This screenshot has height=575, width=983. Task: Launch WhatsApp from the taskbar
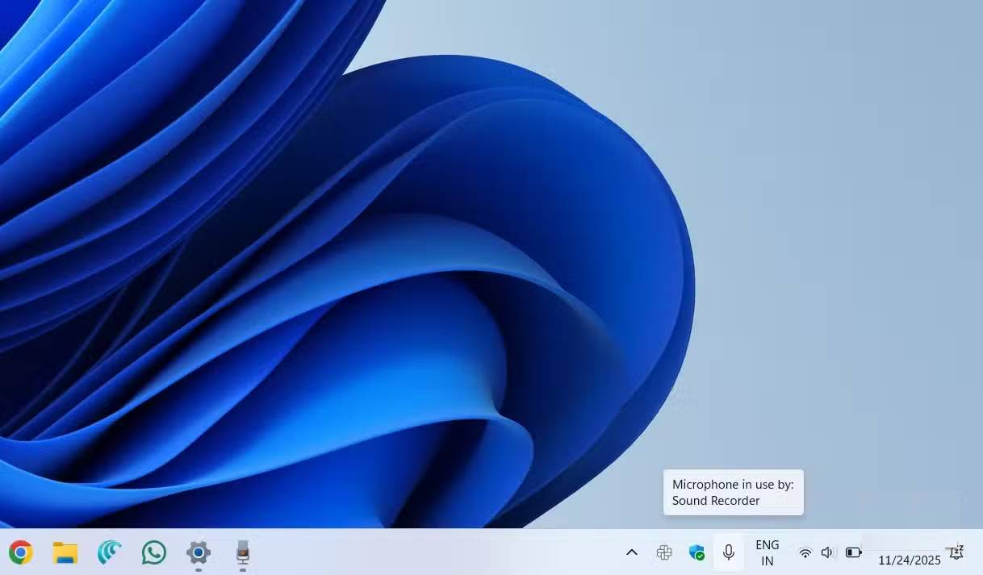point(153,553)
